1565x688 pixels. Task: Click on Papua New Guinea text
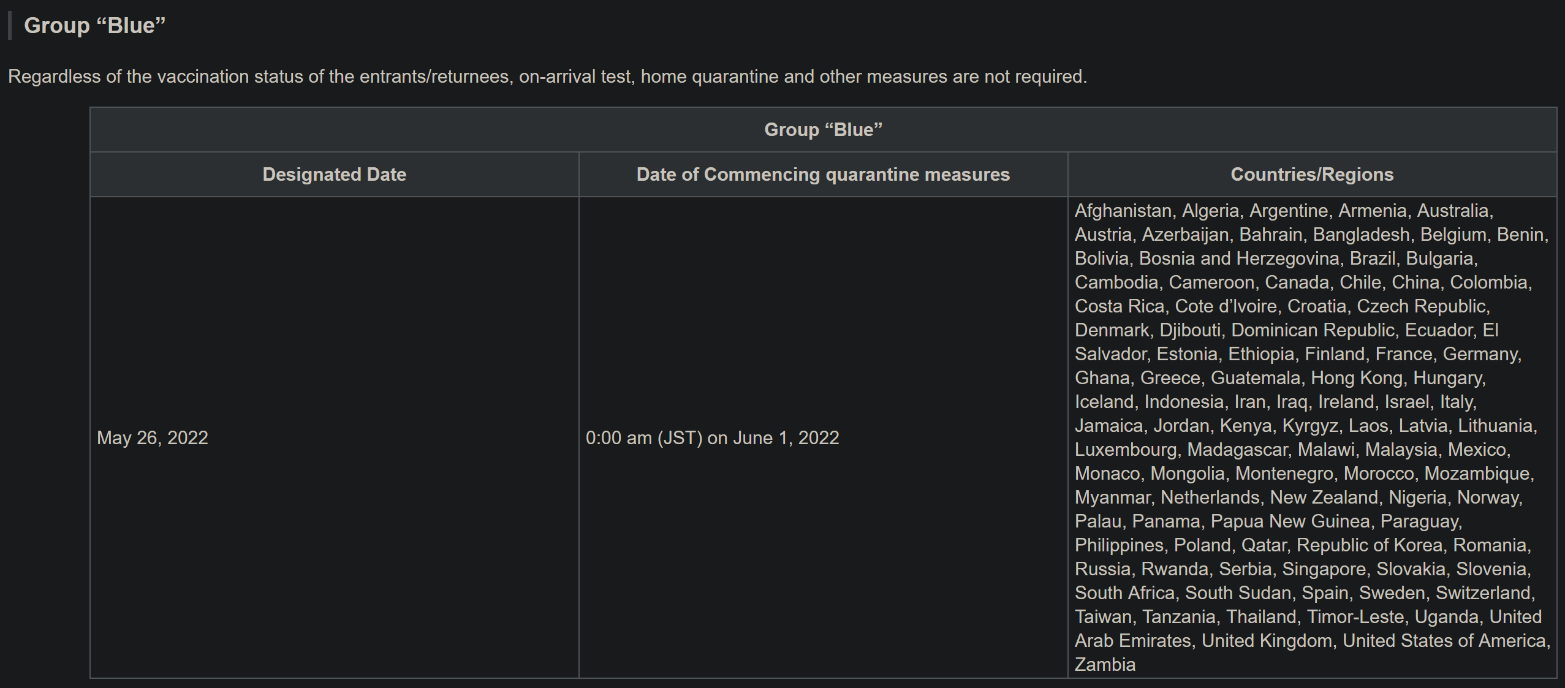tap(1290, 521)
